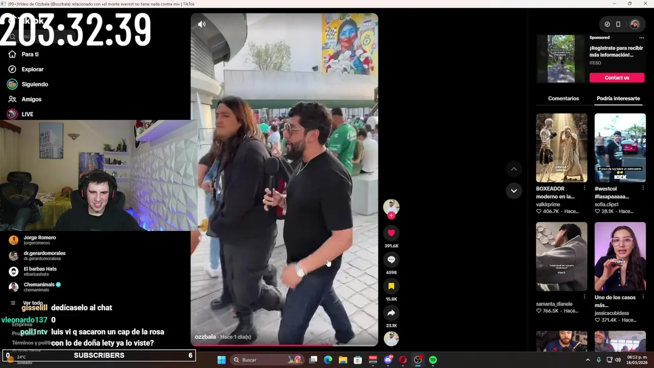The height and width of the screenshot is (368, 654).
Task: Click the ozzbala username on the video
Action: point(205,337)
